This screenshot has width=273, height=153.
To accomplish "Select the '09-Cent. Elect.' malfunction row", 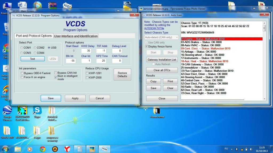I will coord(206,48).
